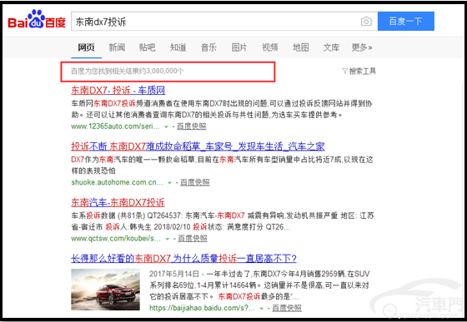This screenshot has width=467, height=322.
Task: Expand the 更多» menu
Action: [362, 47]
